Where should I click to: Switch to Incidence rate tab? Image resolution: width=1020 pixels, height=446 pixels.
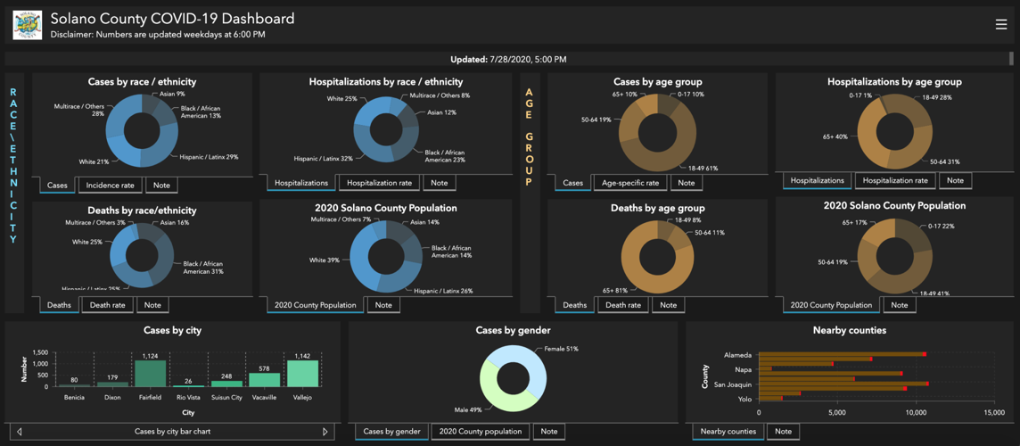[110, 186]
